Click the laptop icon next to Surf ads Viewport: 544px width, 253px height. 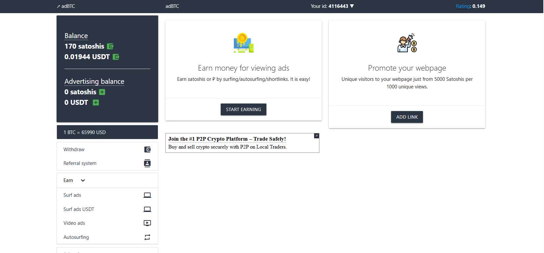coord(147,195)
